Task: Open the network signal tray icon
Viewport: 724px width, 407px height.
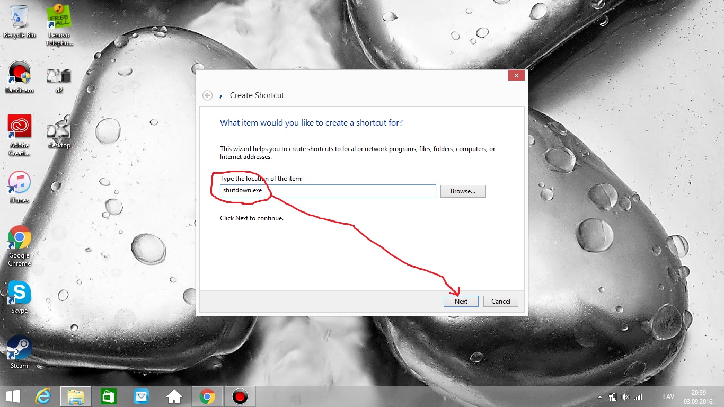Action: tap(638, 396)
